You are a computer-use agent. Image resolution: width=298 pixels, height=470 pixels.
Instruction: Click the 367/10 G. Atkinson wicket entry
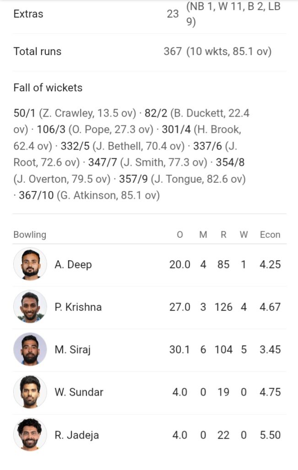pos(89,196)
